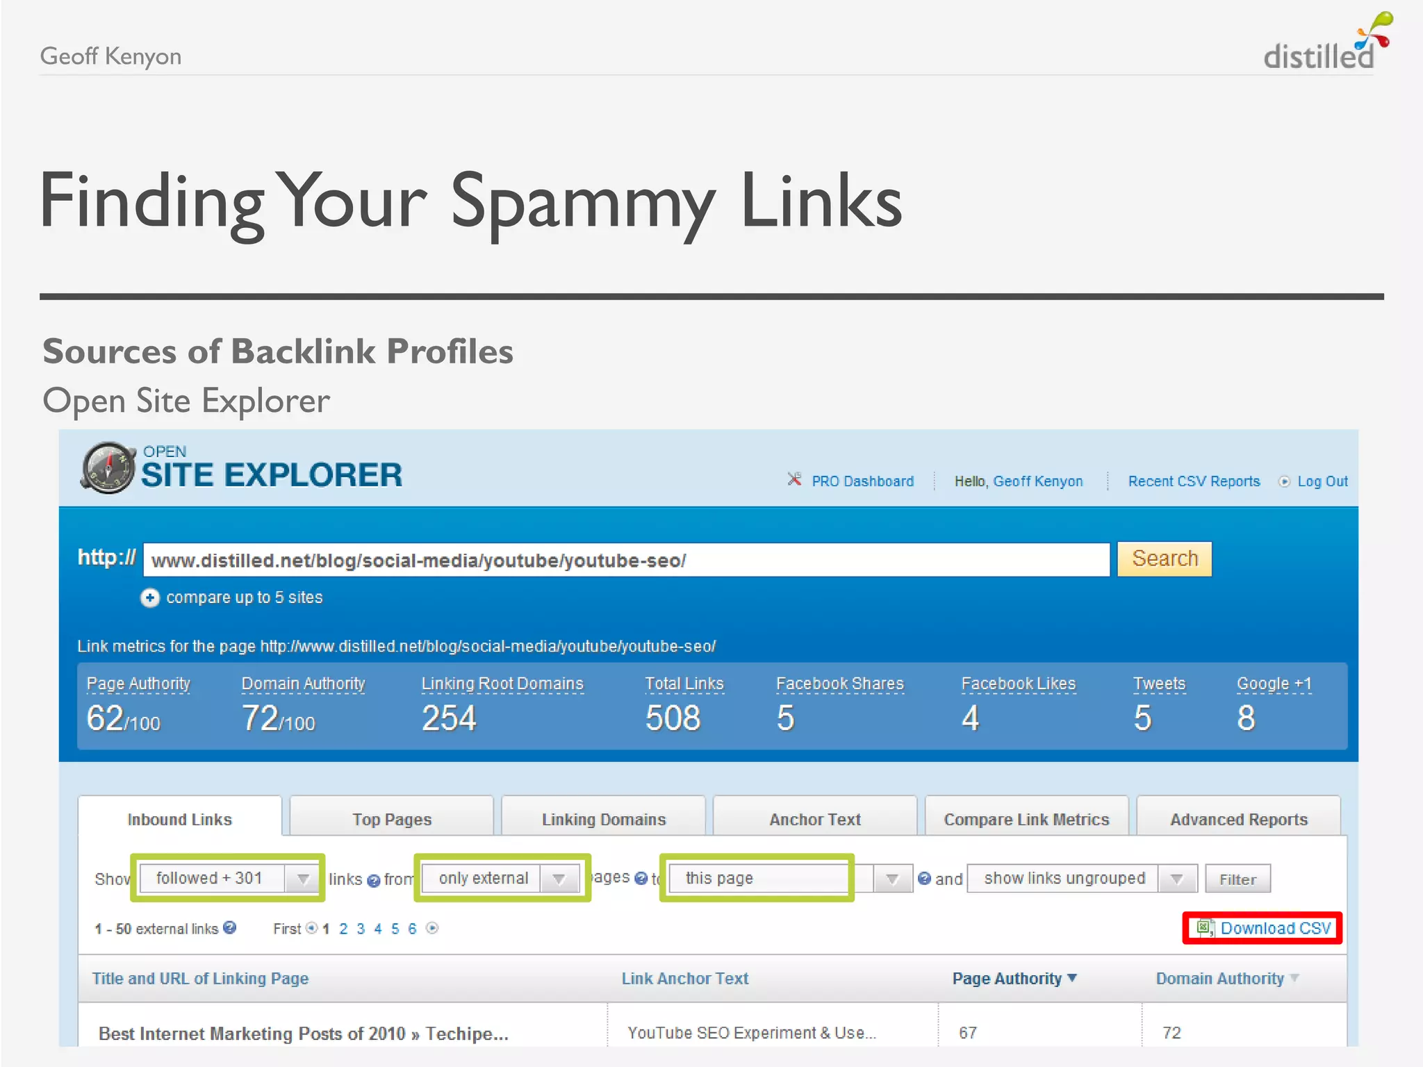Open the 'show links ungrouped' dropdown
The image size is (1423, 1067).
(x=1082, y=878)
